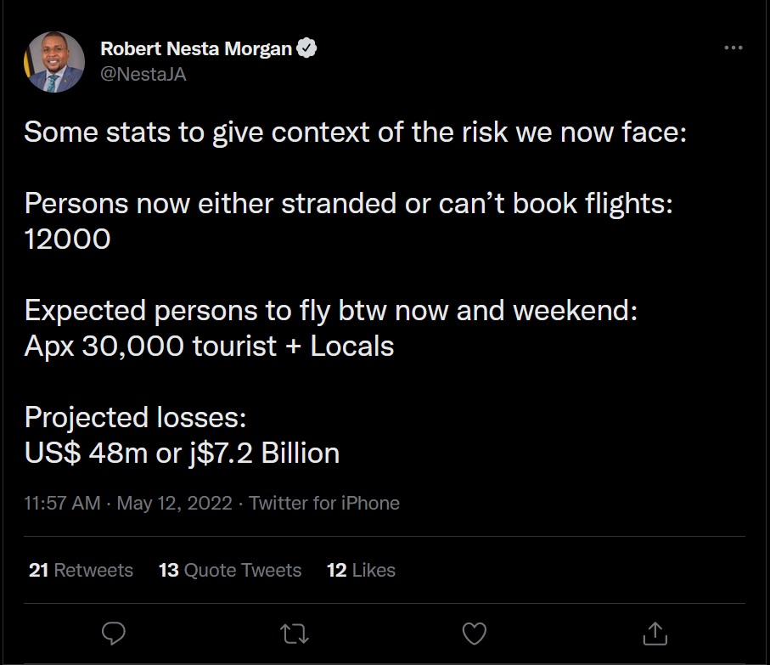View the 12 Likes list

(x=361, y=570)
